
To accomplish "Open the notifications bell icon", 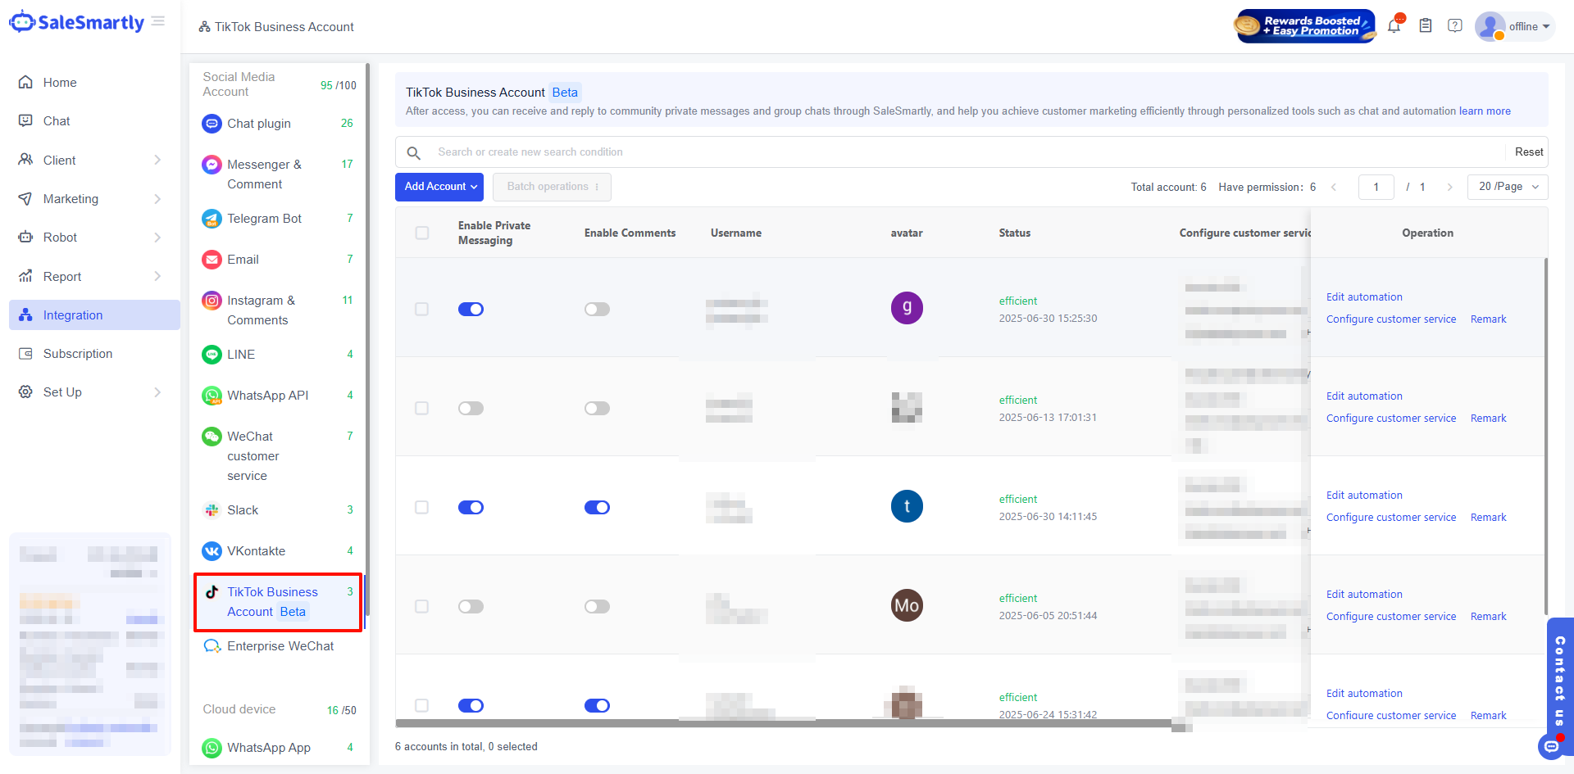I will (1394, 26).
